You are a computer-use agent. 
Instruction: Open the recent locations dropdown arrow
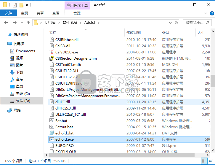click(22, 23)
